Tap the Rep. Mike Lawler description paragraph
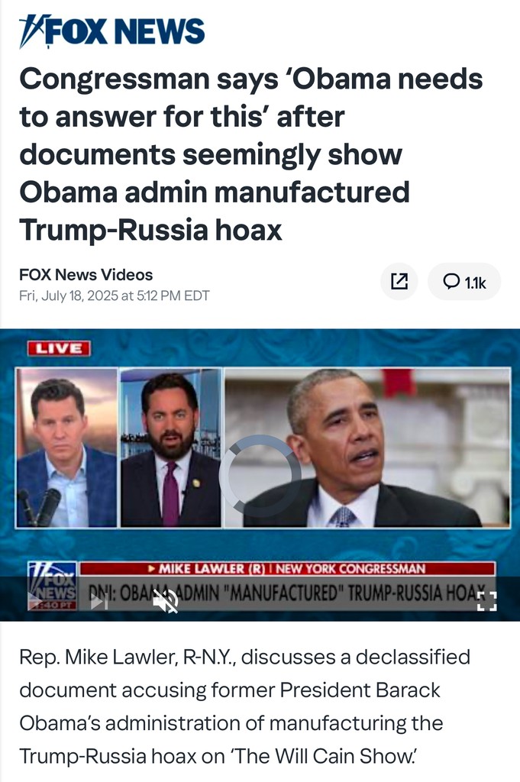The image size is (520, 782). click(x=244, y=706)
